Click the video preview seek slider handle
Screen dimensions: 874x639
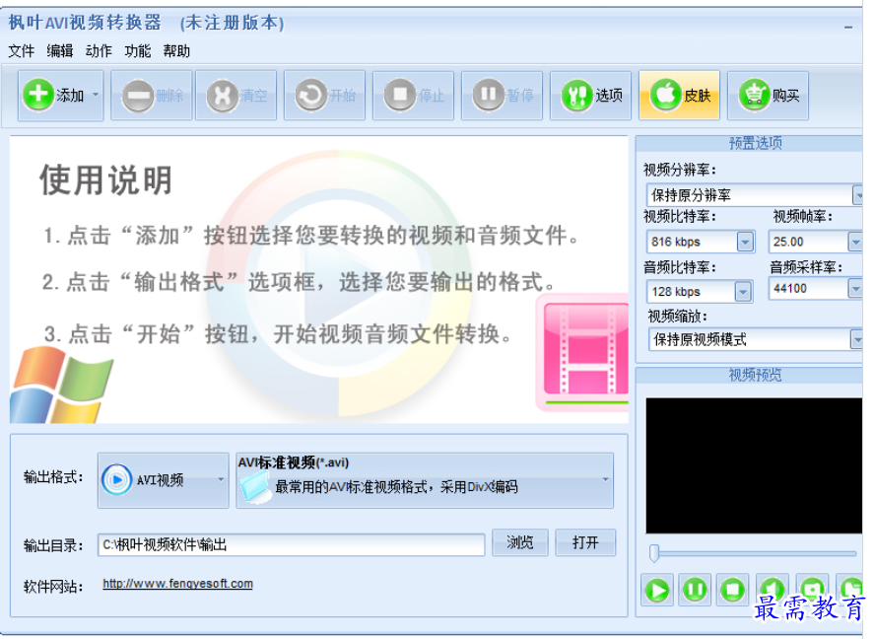coord(654,552)
